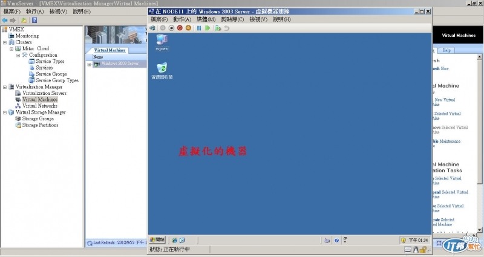484x257 pixels.
Task: Click the mouse icon in VM status bar
Action: coord(416,249)
